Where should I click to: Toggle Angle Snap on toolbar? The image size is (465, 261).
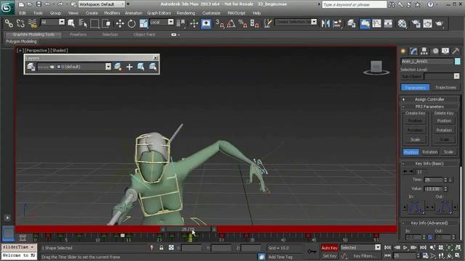click(231, 23)
